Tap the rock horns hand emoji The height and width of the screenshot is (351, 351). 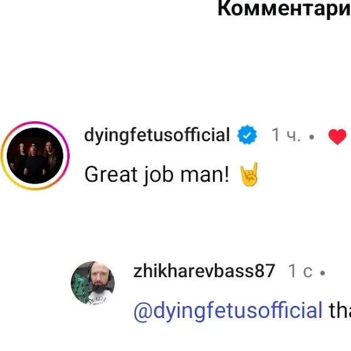pos(249,174)
